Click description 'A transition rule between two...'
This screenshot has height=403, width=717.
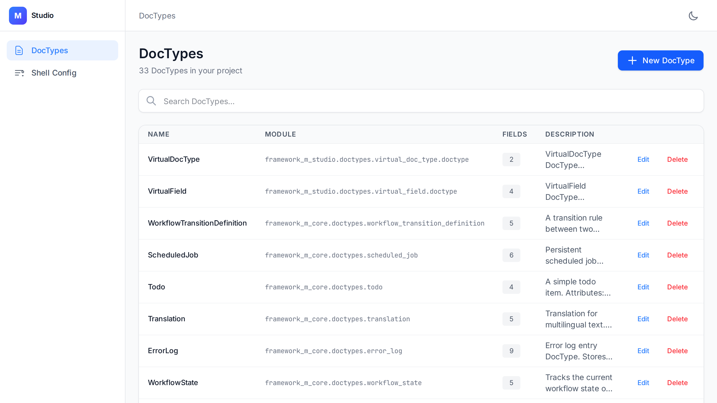[574, 223]
